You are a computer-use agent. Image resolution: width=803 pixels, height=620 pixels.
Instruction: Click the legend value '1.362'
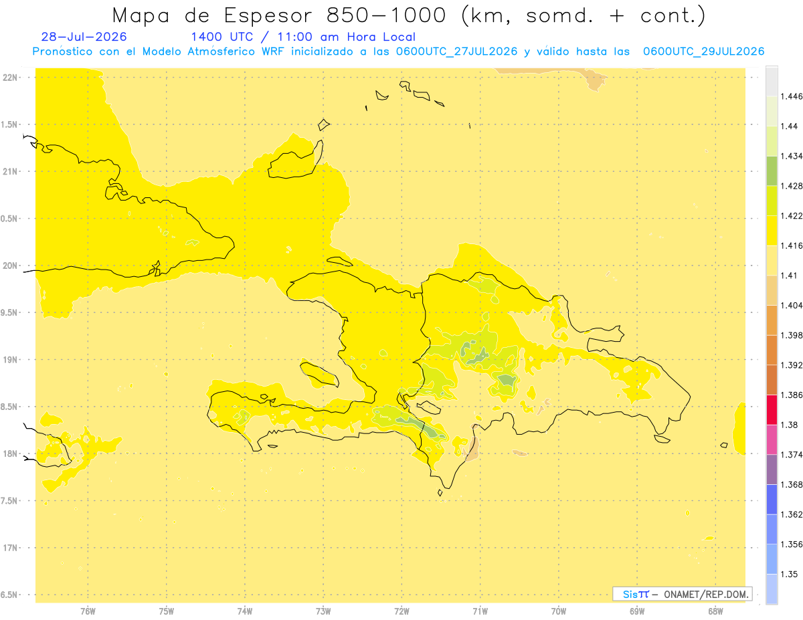792,514
